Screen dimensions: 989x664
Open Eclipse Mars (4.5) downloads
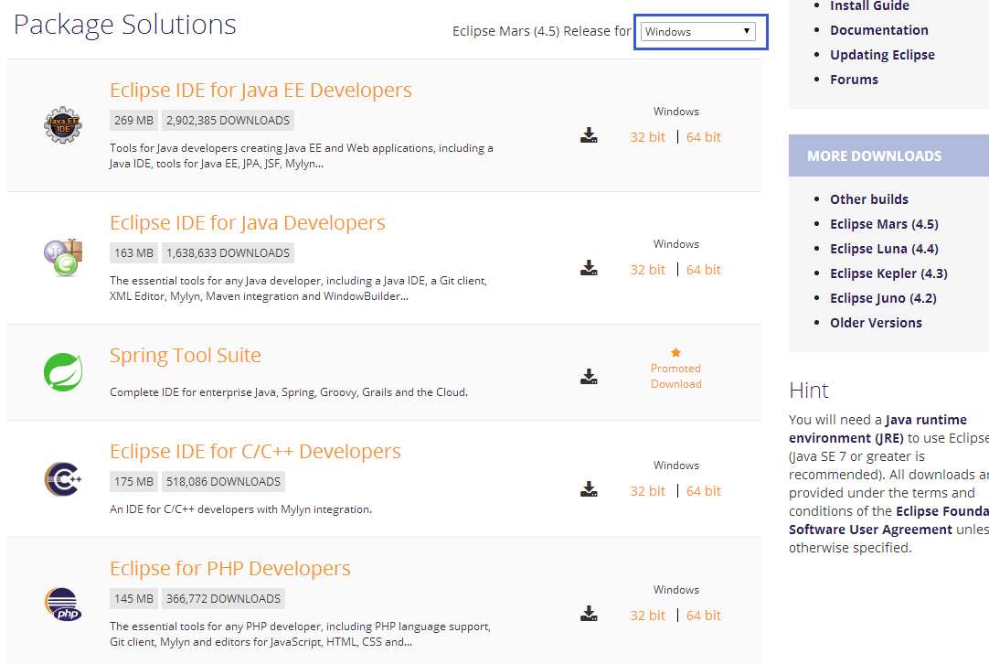[x=884, y=224]
